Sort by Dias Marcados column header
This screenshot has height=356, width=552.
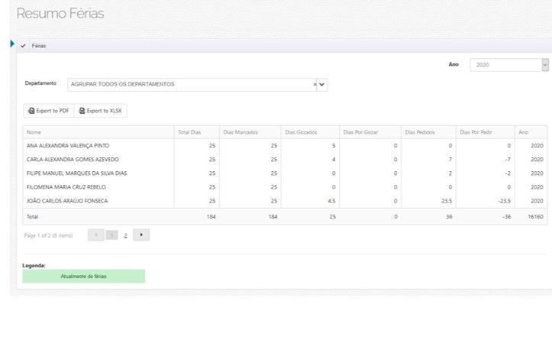[x=250, y=132]
